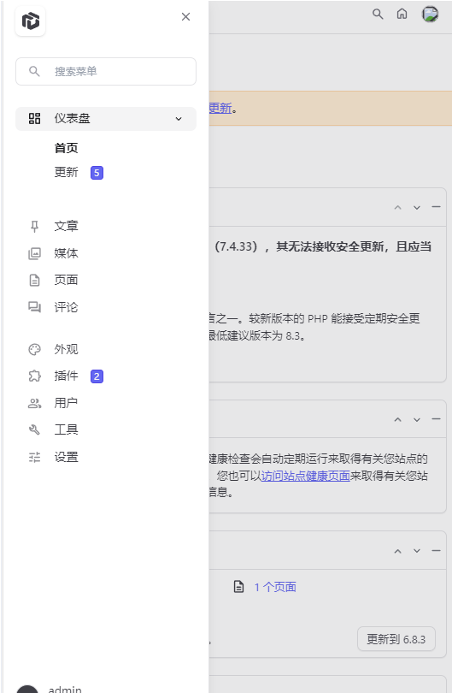Click the page icon beside 1 个页面

point(238,587)
